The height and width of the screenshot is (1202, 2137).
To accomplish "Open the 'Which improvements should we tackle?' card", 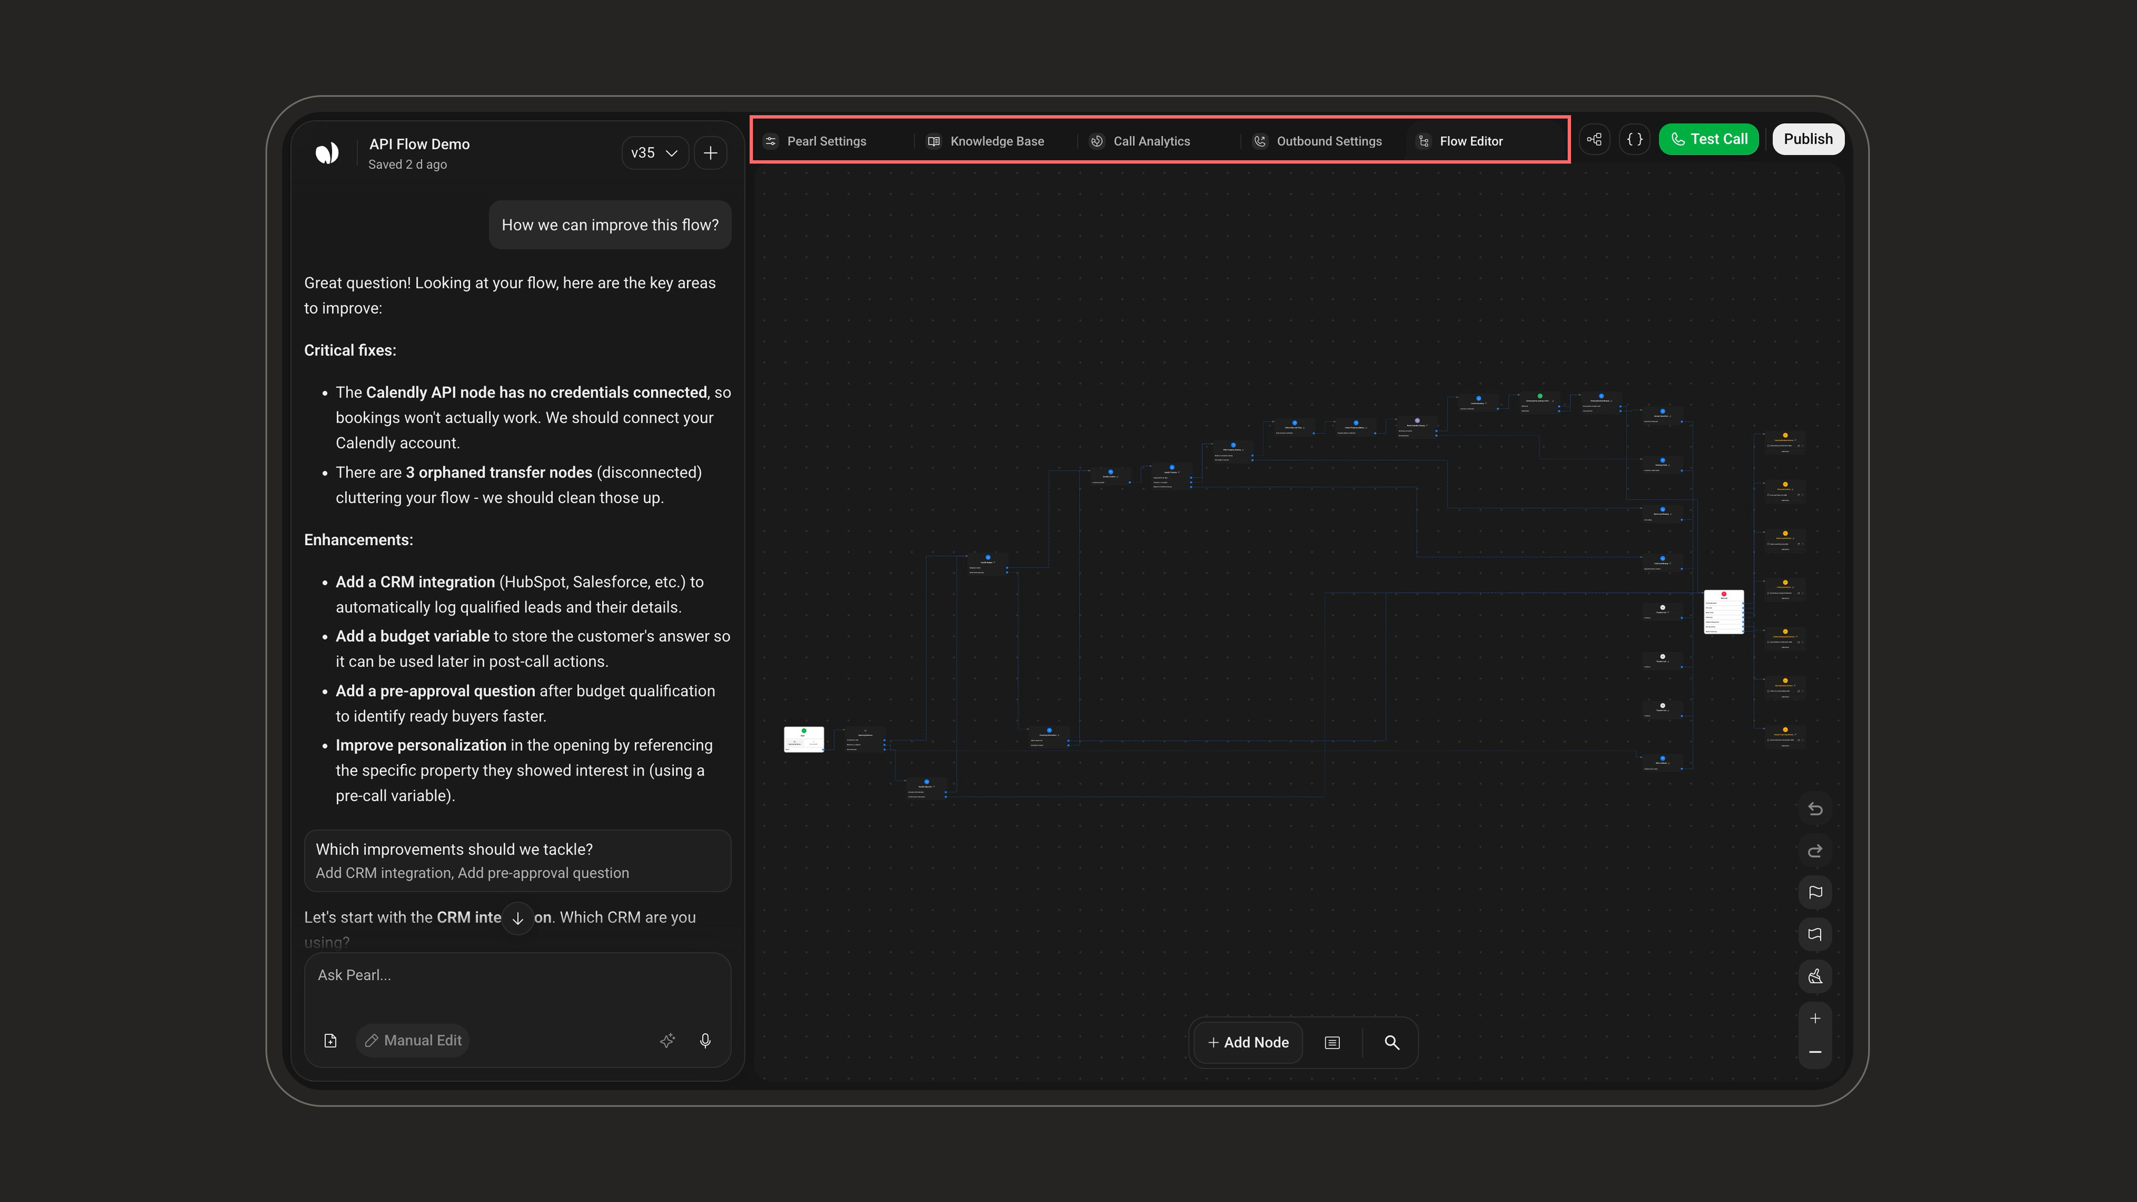I will click(517, 861).
